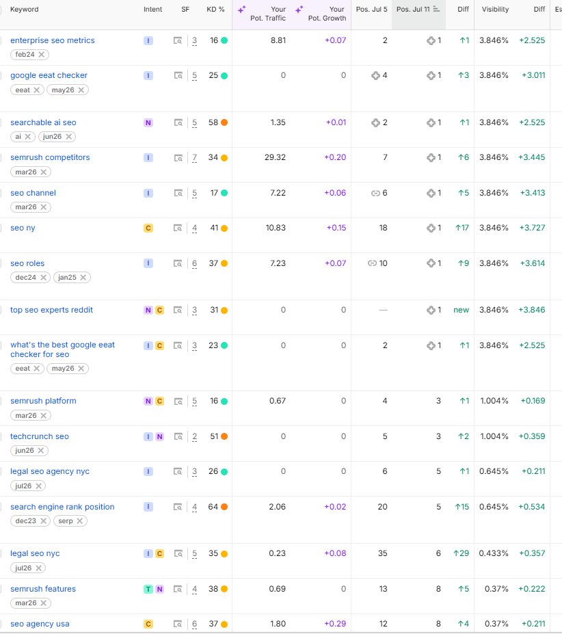Select Commercial intent badge for seo ny

[x=148, y=228]
